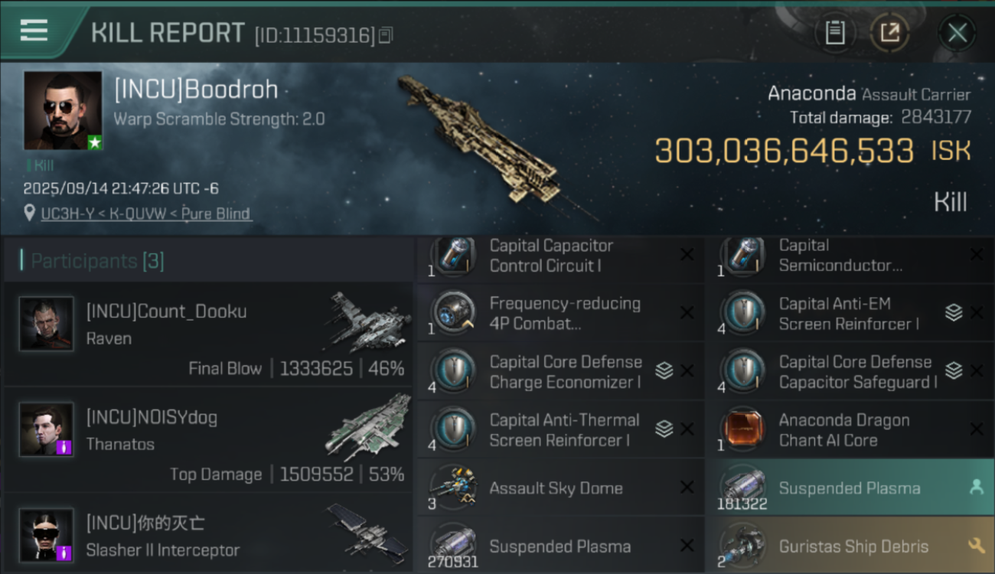
Task: Expand stacked Capital Anti-EM Screen Reinforcer I
Action: (953, 312)
